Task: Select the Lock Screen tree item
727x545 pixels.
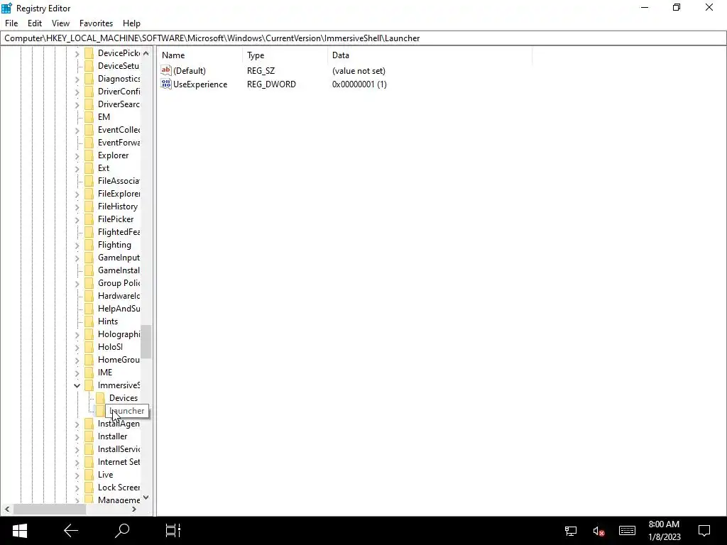Action: click(x=119, y=488)
